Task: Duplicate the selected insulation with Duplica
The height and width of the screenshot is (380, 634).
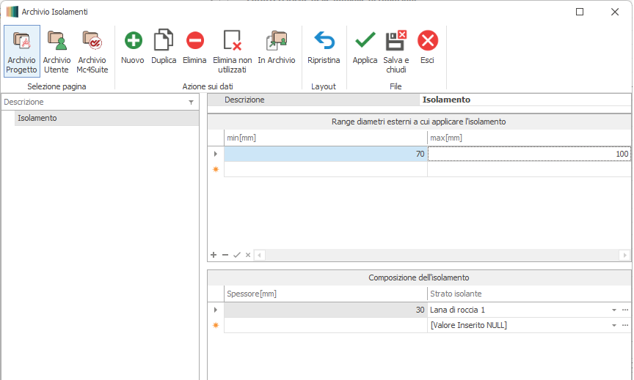Action: pos(164,41)
